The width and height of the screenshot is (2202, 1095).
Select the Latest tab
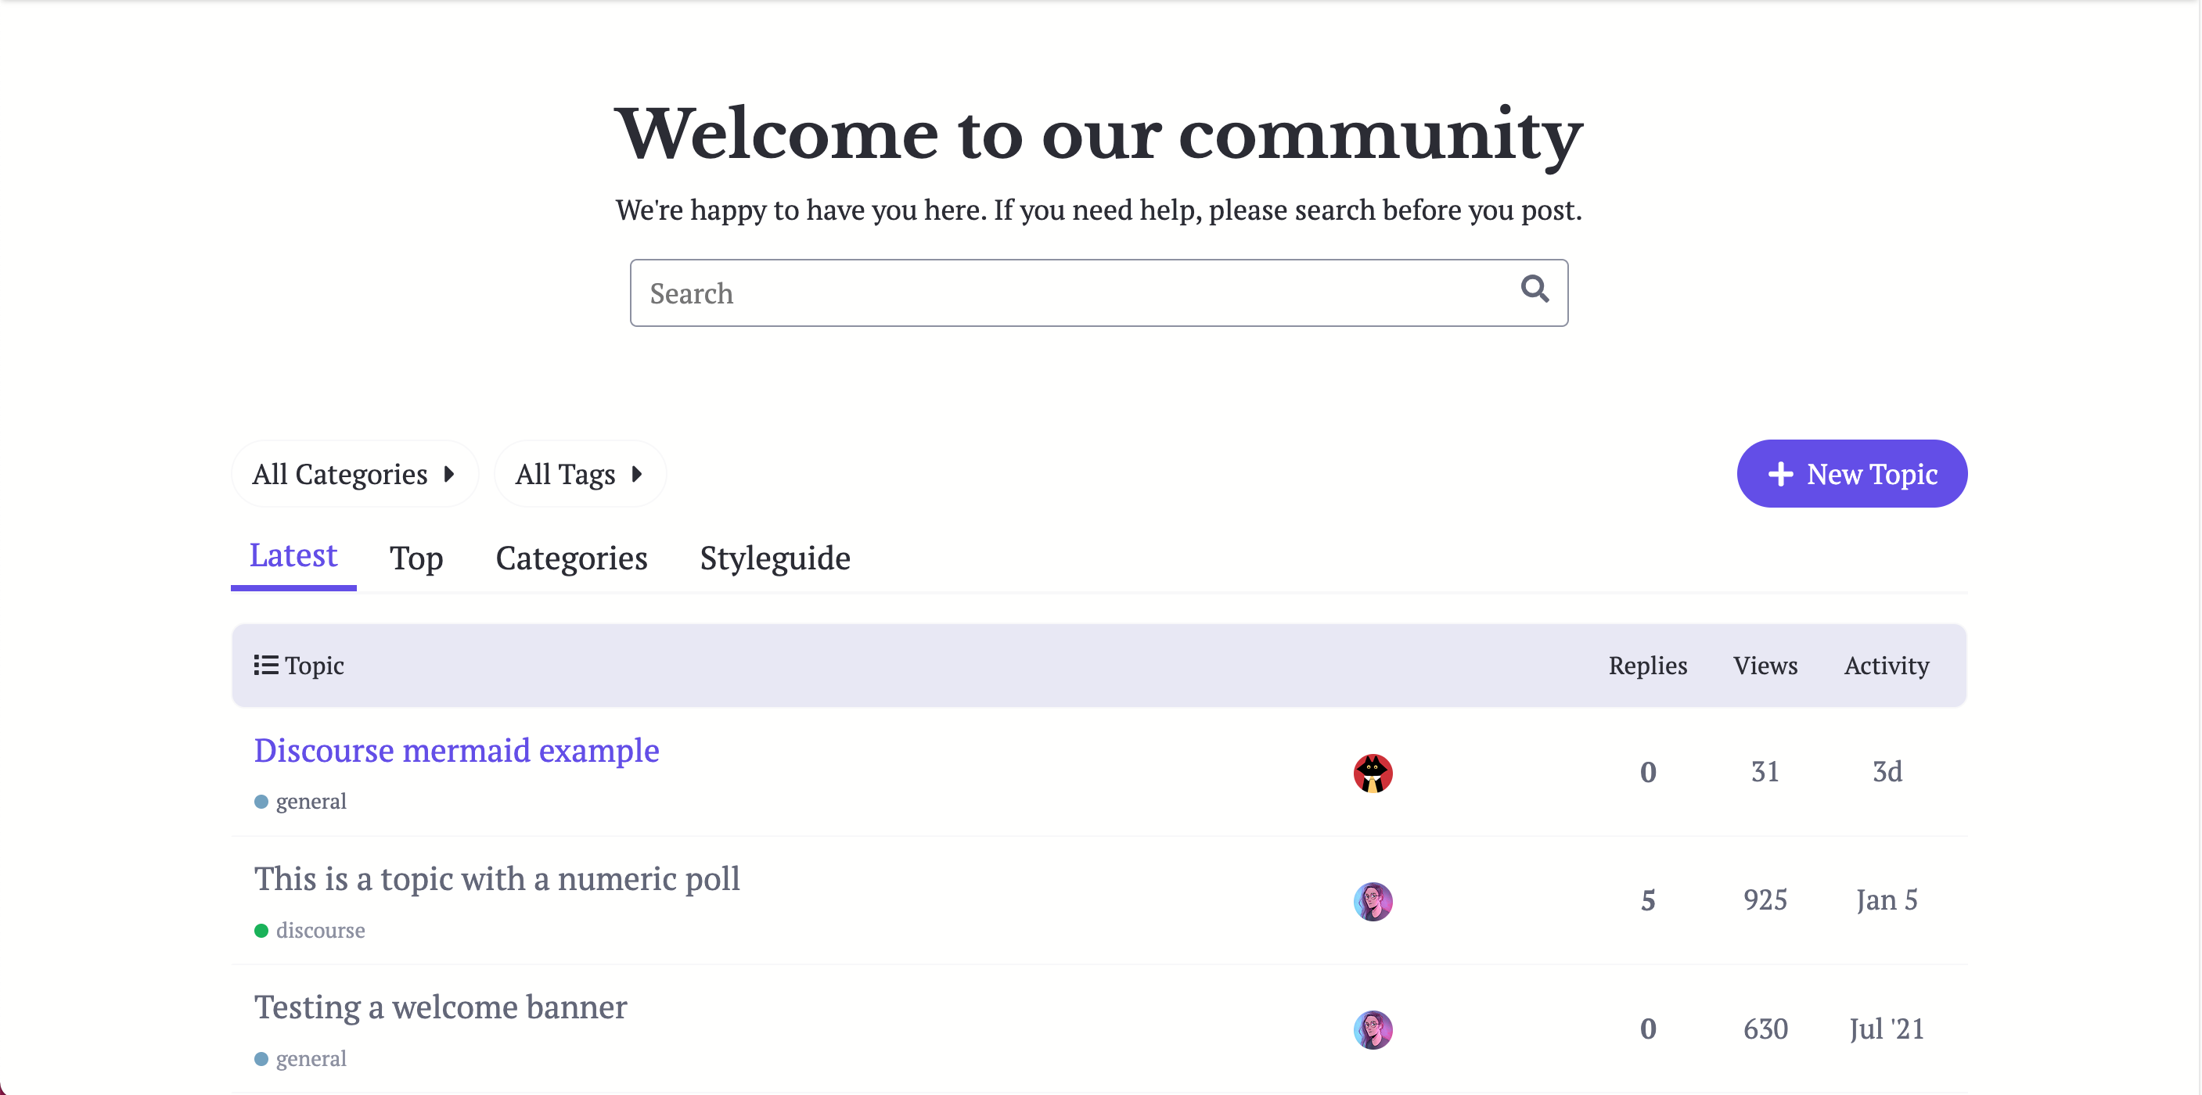click(293, 556)
